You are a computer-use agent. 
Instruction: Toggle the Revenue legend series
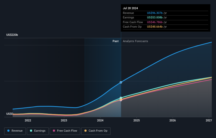pyautogui.click(x=15, y=131)
